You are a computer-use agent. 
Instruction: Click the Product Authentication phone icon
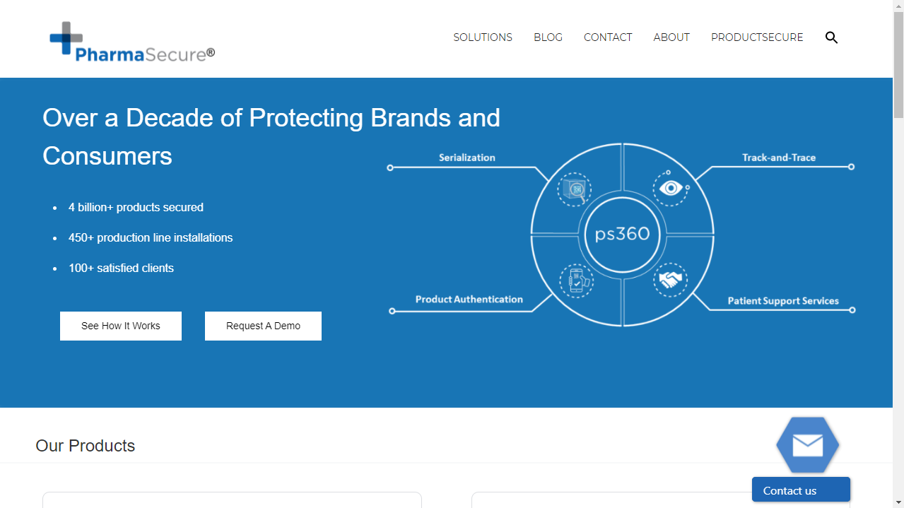(x=576, y=280)
